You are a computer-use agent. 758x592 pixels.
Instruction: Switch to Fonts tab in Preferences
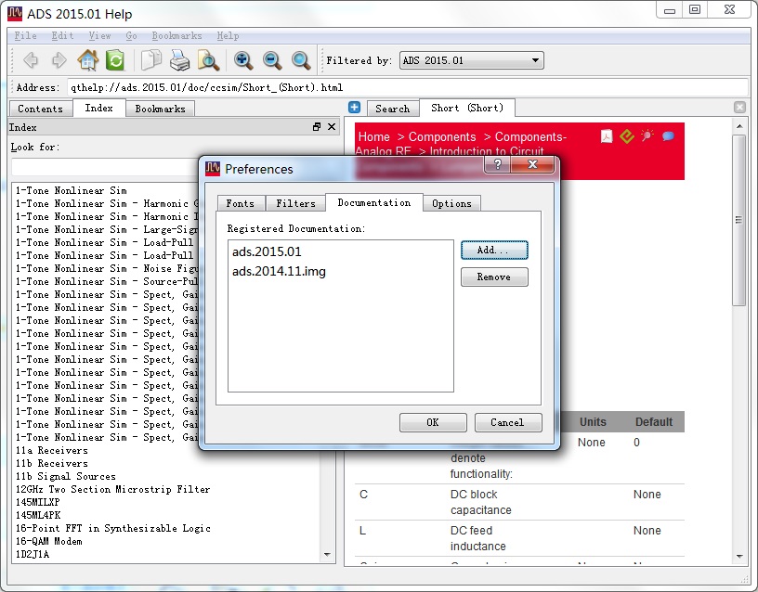click(x=241, y=203)
